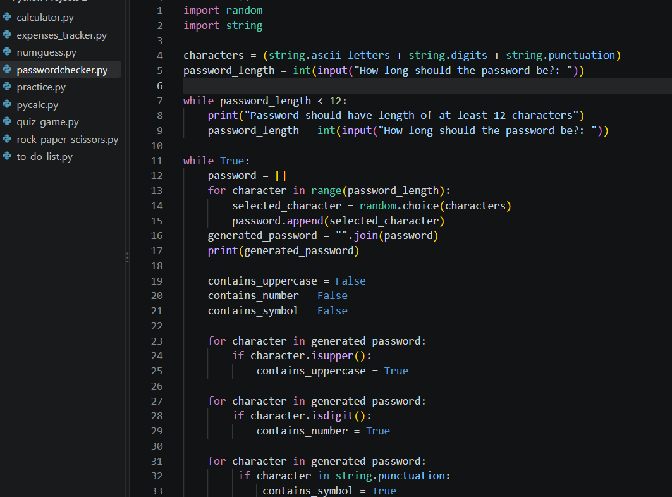Click line number 27 in the gutter
Screen dimensions: 672x497
pos(157,402)
